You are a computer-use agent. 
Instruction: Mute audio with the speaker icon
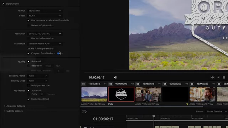coord(115,78)
